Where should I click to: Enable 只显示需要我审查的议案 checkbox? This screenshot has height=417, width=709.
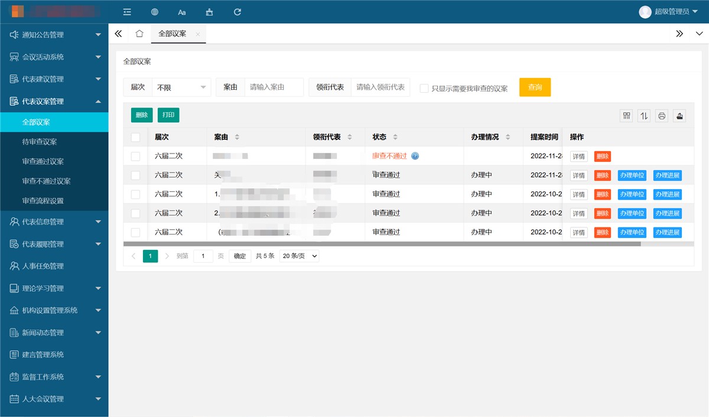click(424, 87)
